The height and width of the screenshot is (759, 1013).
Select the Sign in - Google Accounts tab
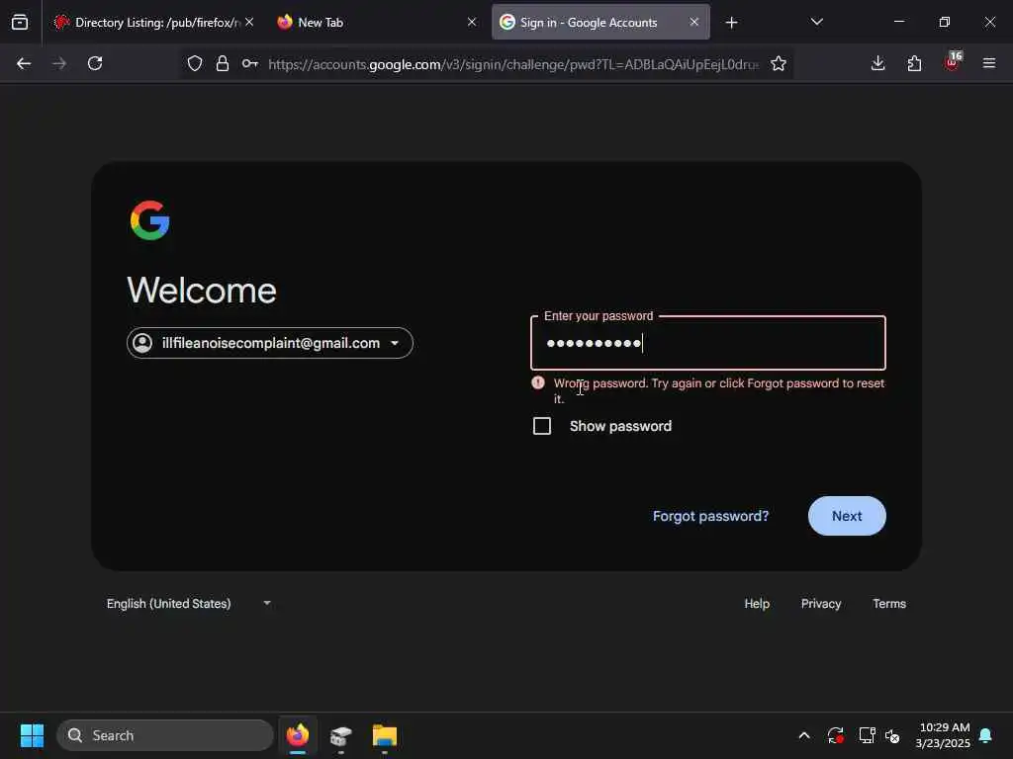point(600,22)
